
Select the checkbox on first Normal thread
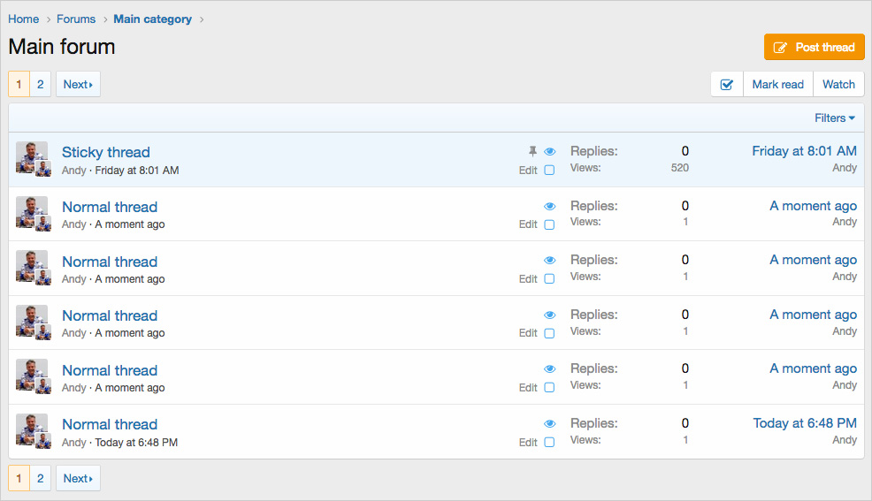[549, 224]
